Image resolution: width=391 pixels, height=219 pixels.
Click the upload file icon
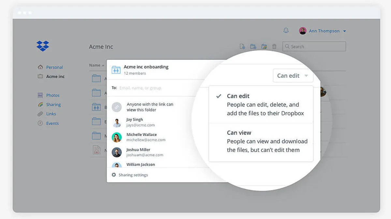point(242,46)
